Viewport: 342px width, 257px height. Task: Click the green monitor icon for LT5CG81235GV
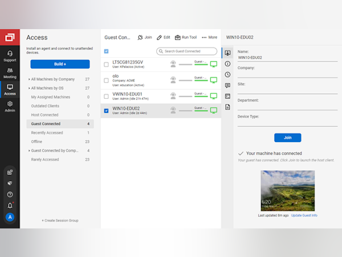pyautogui.click(x=214, y=64)
